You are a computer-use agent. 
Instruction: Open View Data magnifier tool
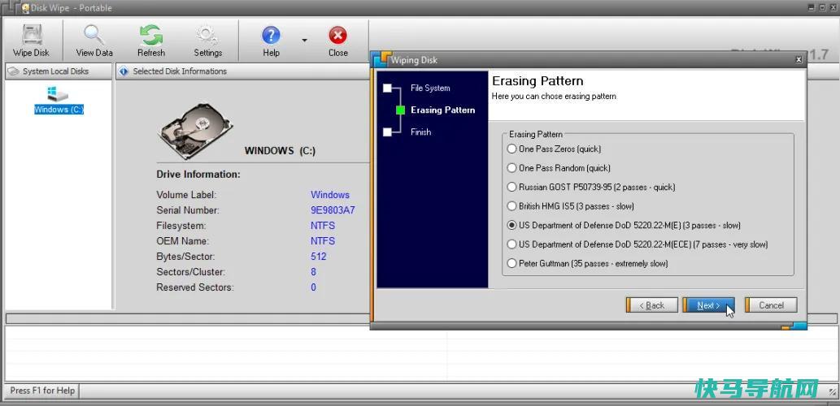pyautogui.click(x=94, y=41)
